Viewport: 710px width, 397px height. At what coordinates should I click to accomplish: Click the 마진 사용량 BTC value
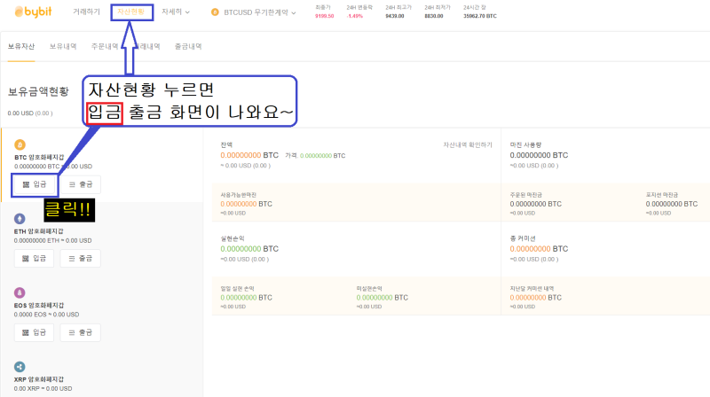click(539, 155)
